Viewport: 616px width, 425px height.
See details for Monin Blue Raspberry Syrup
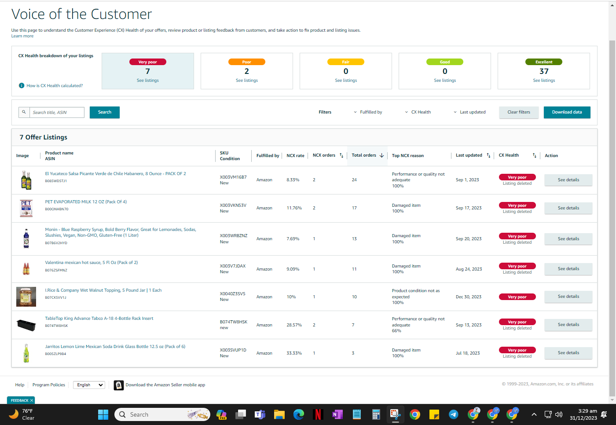(568, 239)
